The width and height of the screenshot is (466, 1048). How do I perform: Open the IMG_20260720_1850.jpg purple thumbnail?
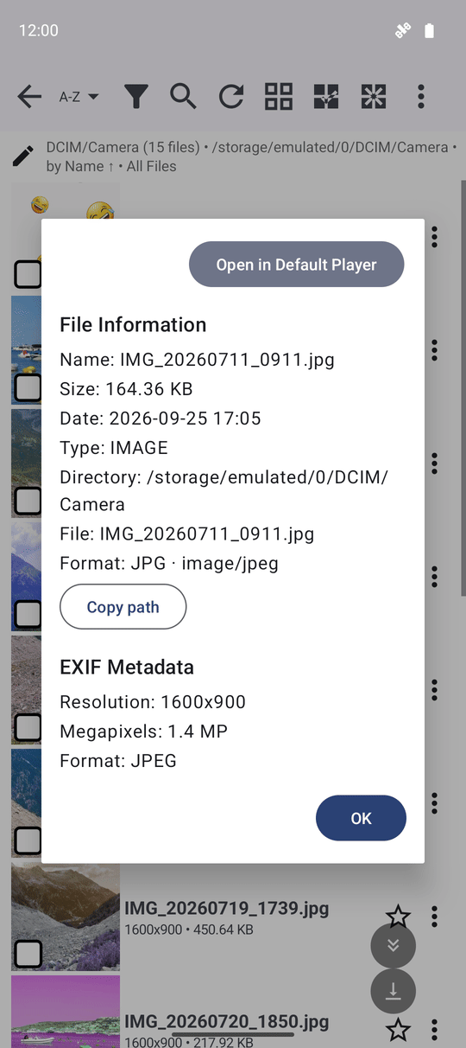coord(66,1012)
